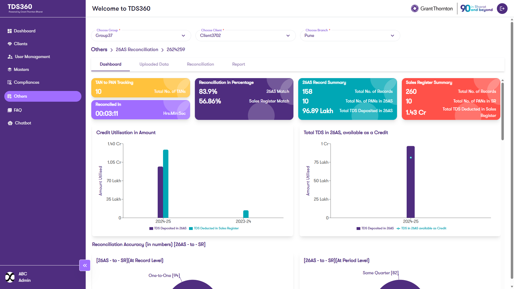Open User Management in the sidebar

point(43,57)
